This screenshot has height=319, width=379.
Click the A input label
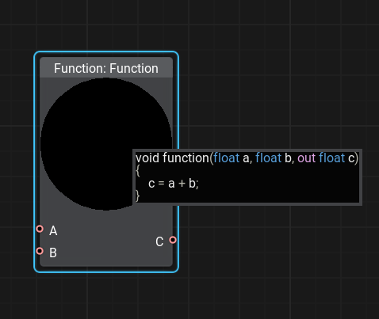[53, 231]
